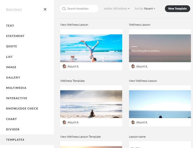Open the MULTIMEDIA block category
Screen dimensions: 193x148
[x=16, y=88]
